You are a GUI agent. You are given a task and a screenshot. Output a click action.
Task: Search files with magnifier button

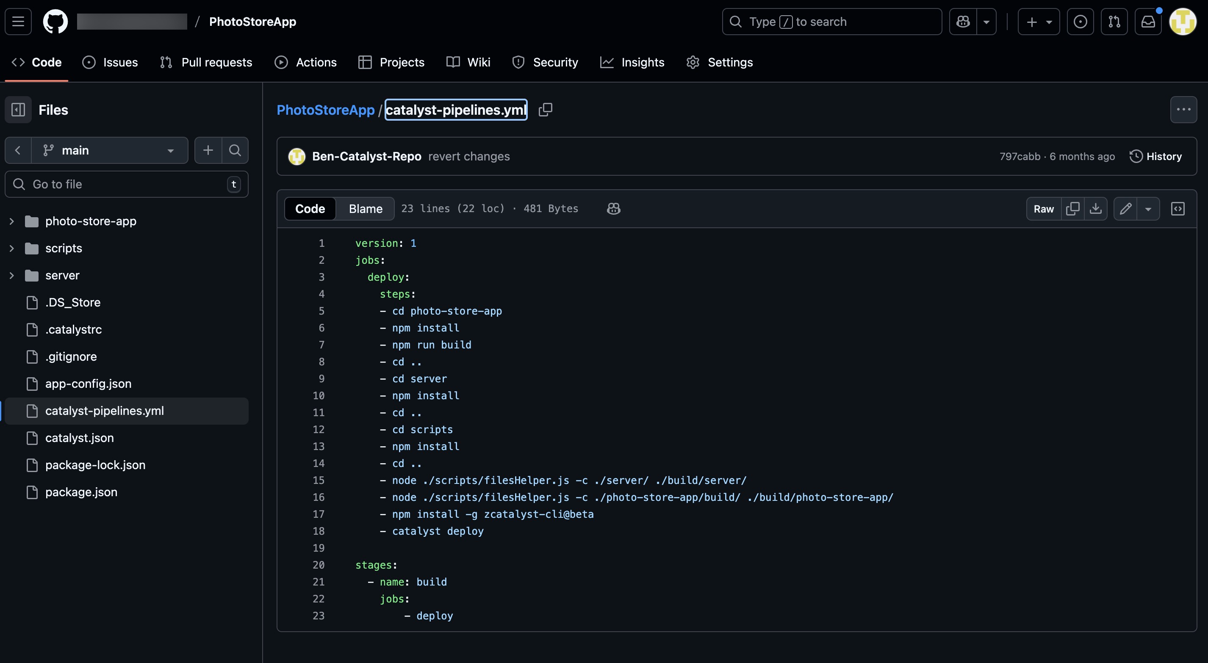click(x=235, y=150)
